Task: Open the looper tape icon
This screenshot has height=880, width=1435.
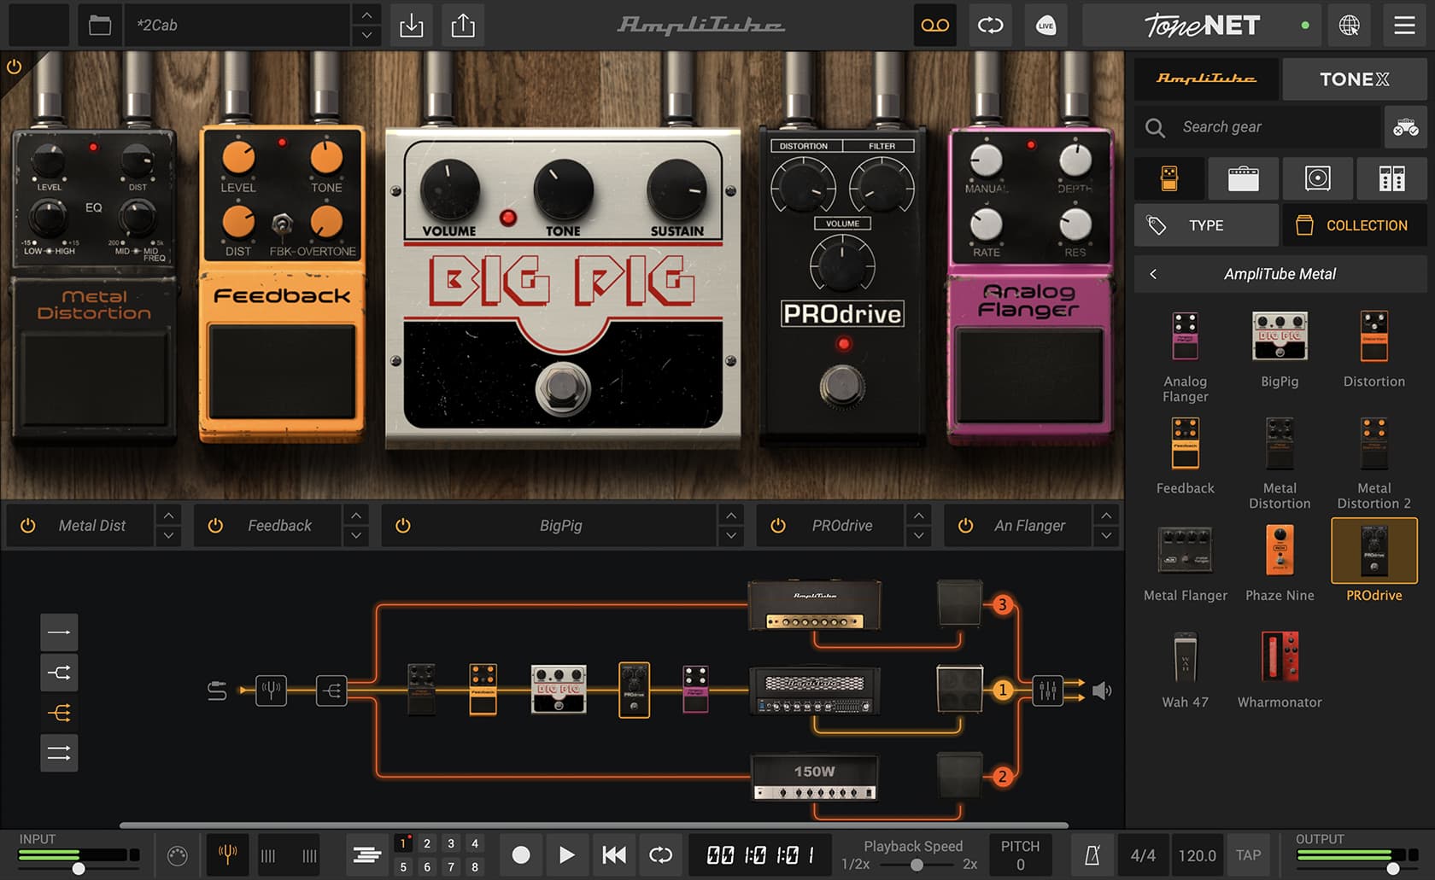Action: pos(934,26)
